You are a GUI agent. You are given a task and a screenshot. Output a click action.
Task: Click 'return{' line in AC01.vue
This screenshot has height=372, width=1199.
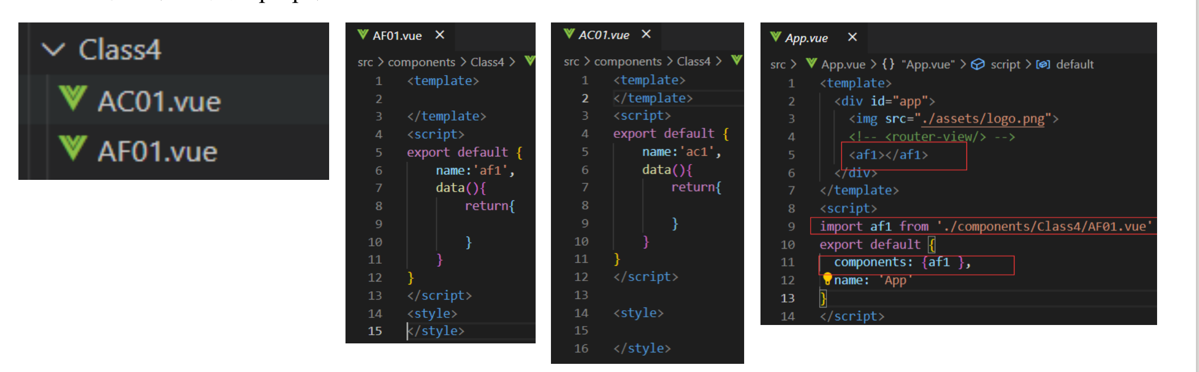(x=696, y=188)
